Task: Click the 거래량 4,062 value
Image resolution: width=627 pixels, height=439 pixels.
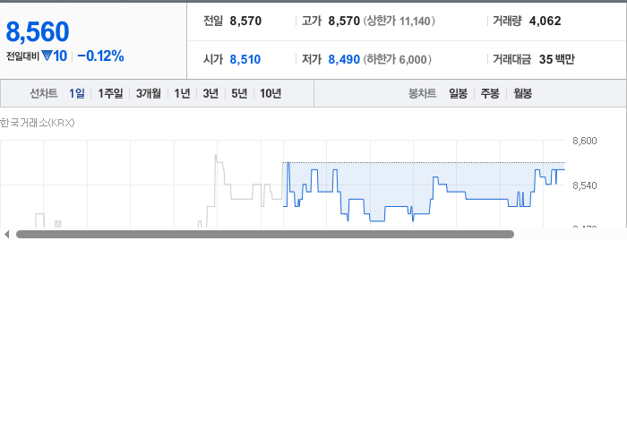Action: [545, 21]
